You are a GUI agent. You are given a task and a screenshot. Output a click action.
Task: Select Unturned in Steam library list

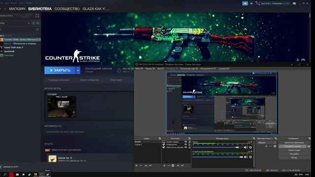pyautogui.click(x=8, y=55)
